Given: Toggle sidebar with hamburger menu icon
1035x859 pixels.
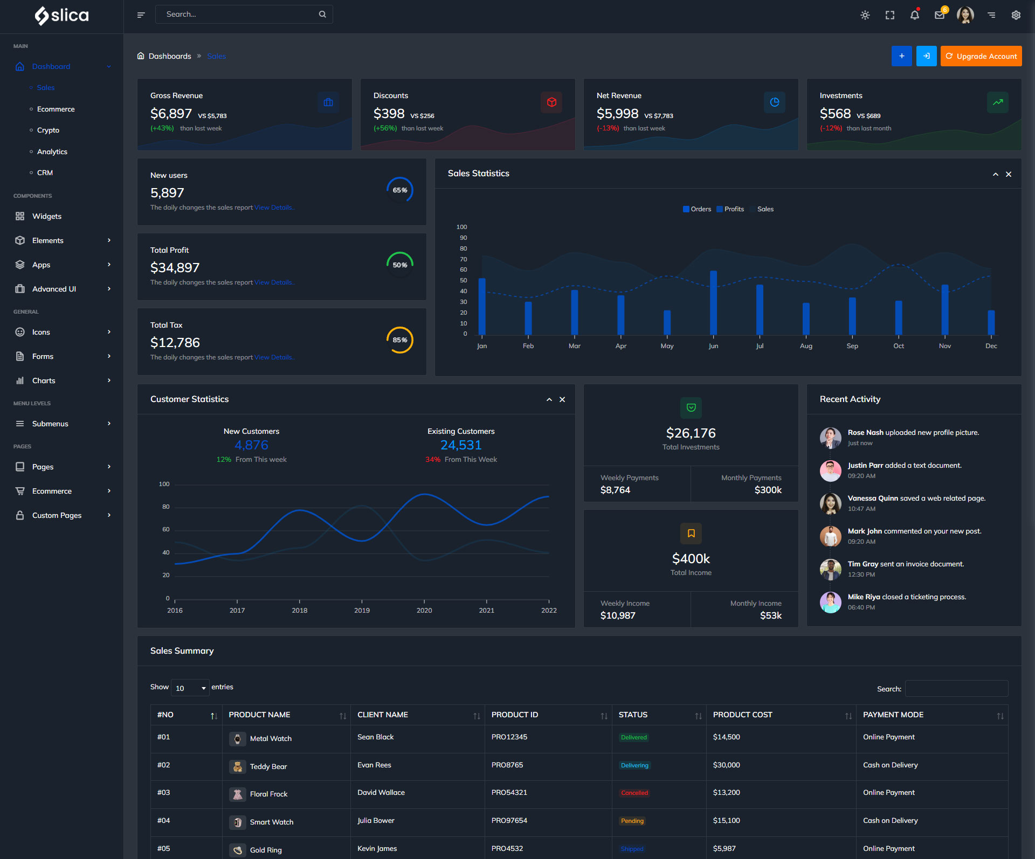Looking at the screenshot, I should 141,15.
